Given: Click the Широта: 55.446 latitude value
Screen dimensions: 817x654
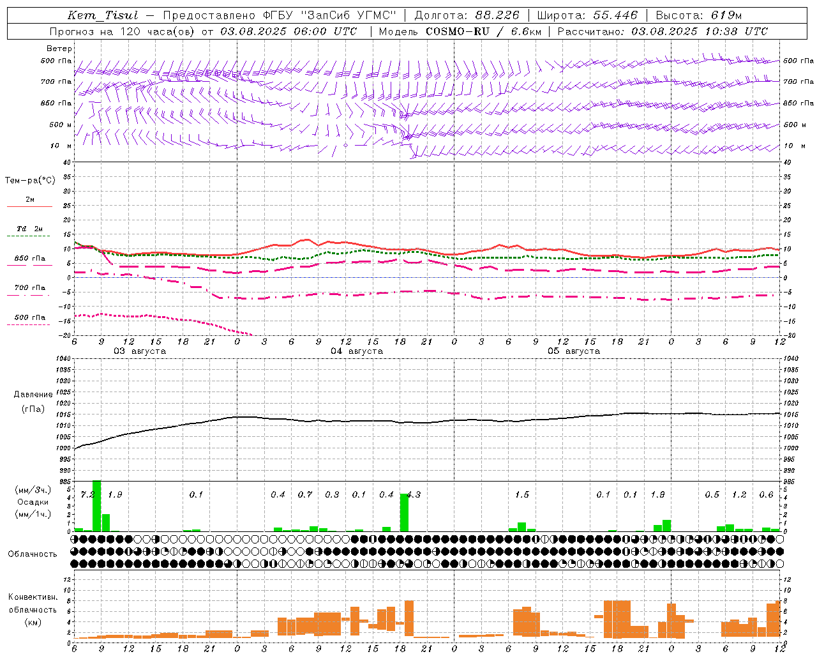Looking at the screenshot, I should (587, 15).
